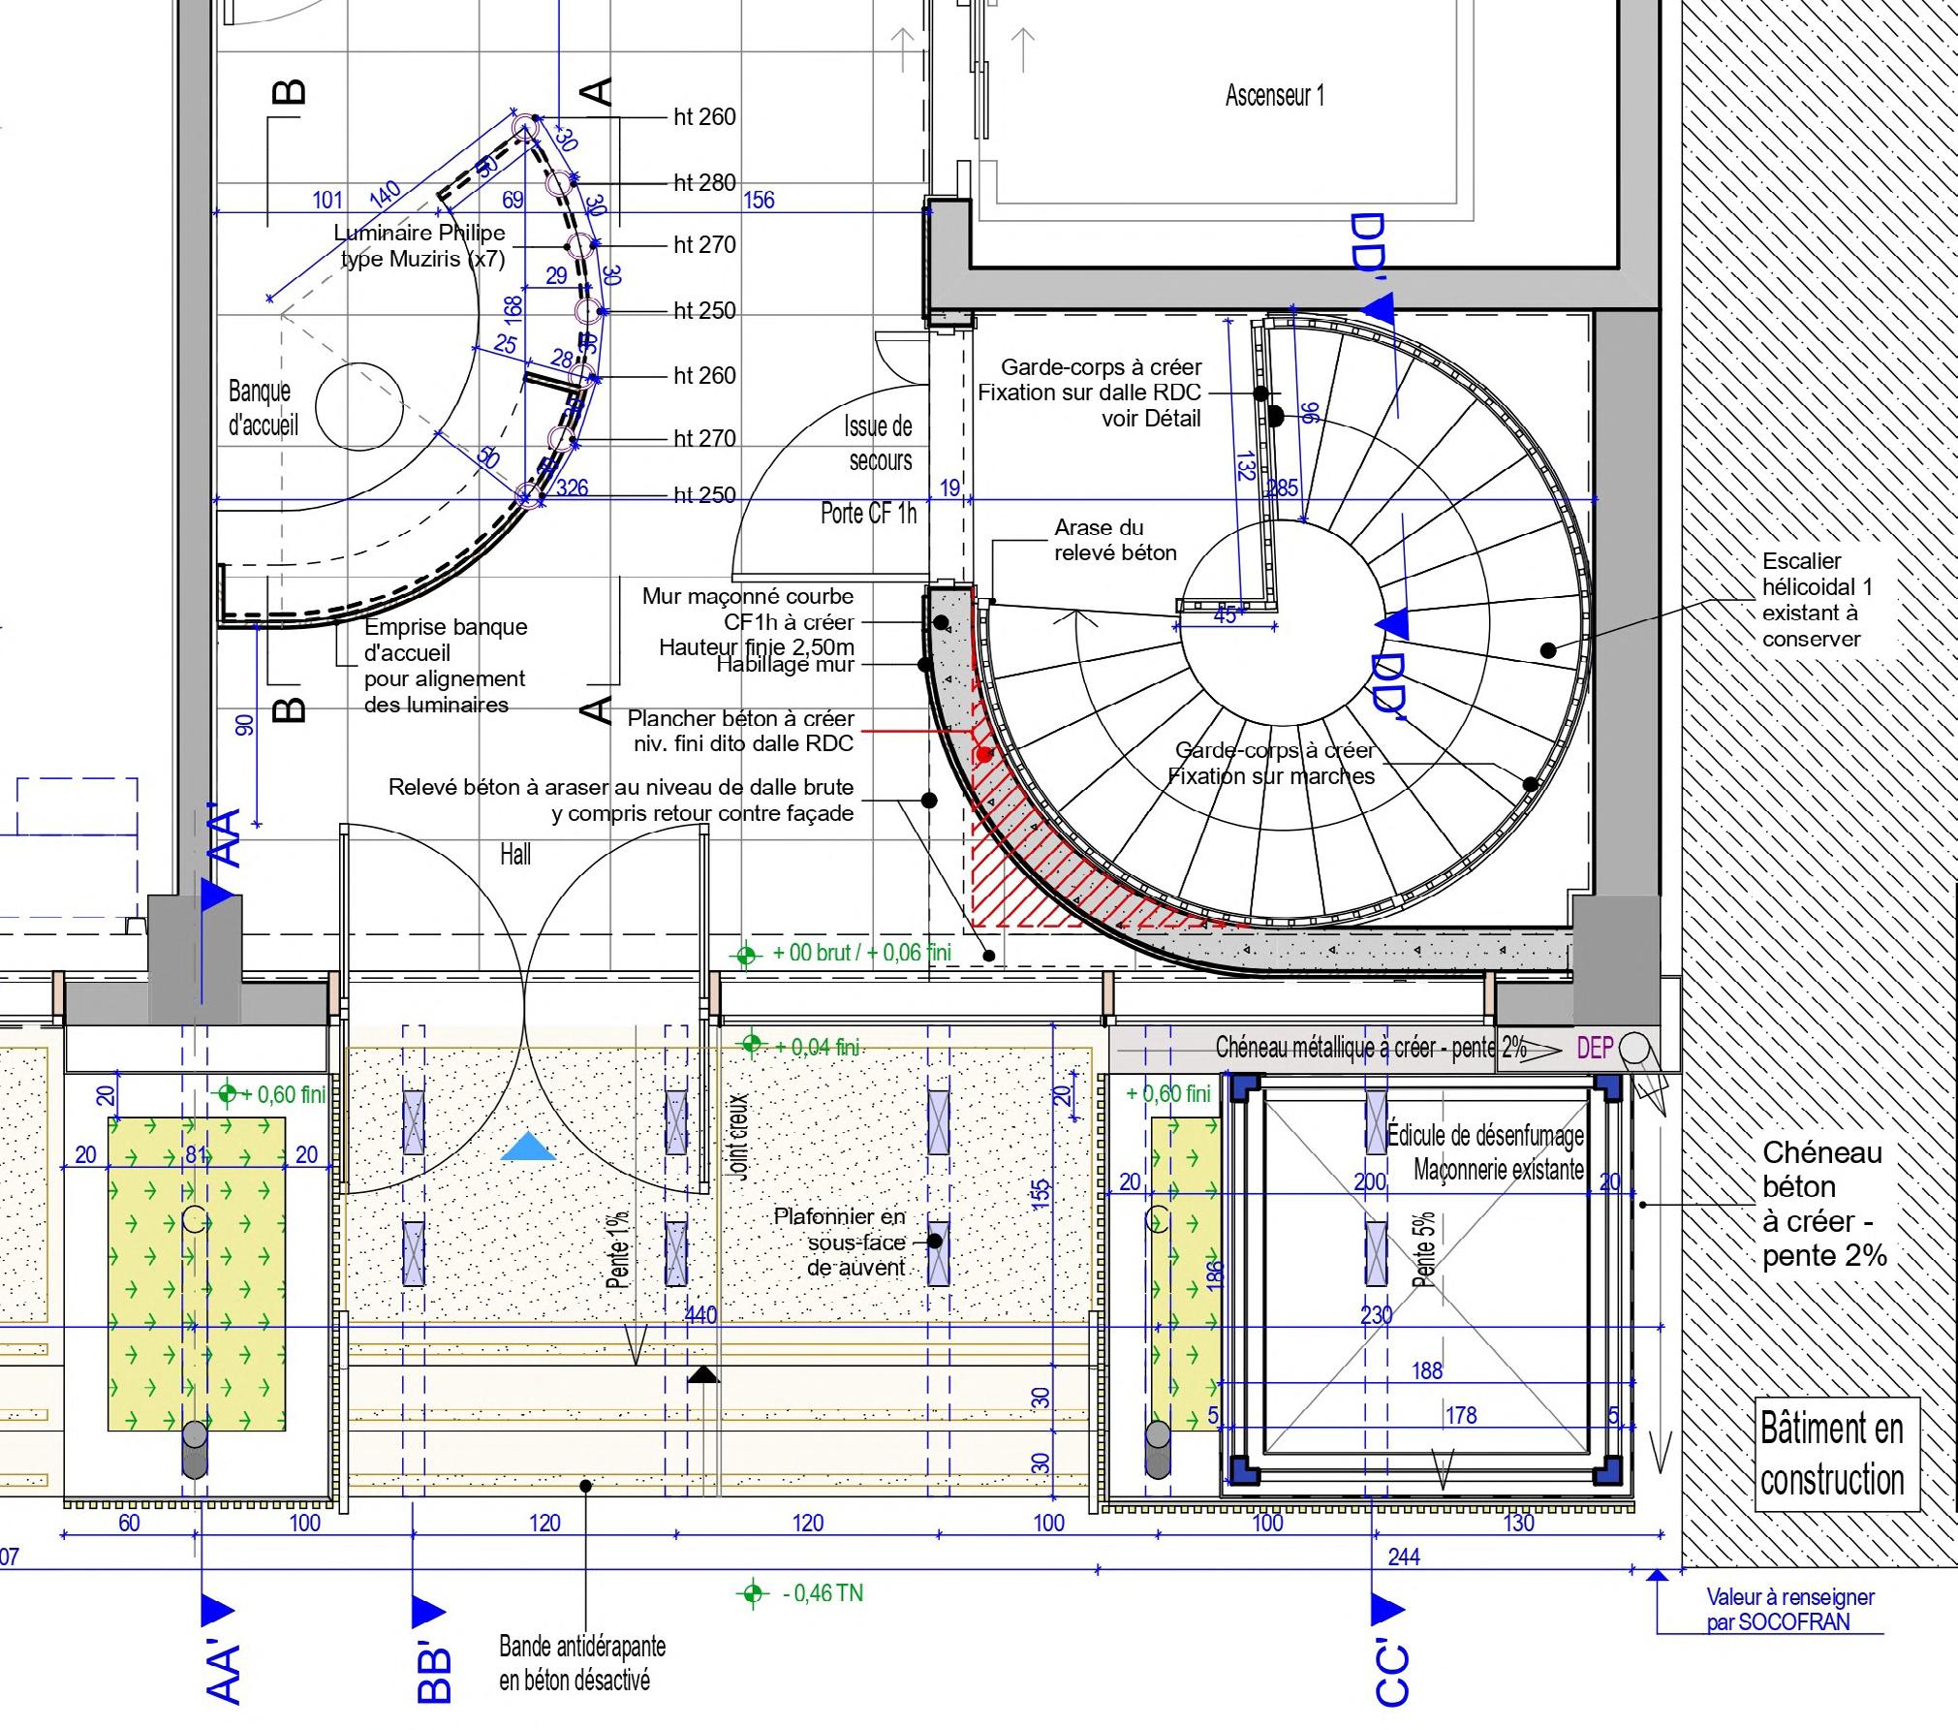This screenshot has height=1730, width=1958.
Task: Click the 'Luminaire Philipe type Muziris (x7)' label
Action: (x=420, y=245)
